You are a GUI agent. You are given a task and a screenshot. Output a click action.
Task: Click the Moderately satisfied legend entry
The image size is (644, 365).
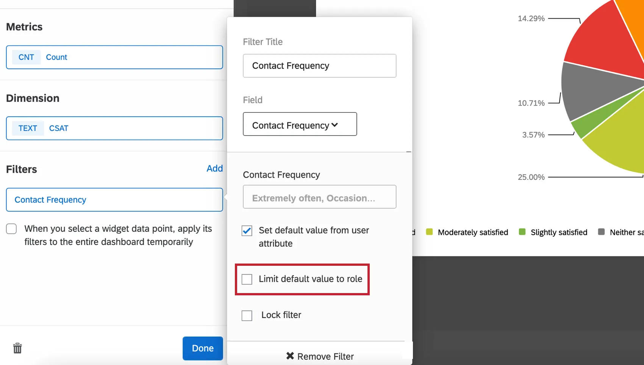[473, 232]
